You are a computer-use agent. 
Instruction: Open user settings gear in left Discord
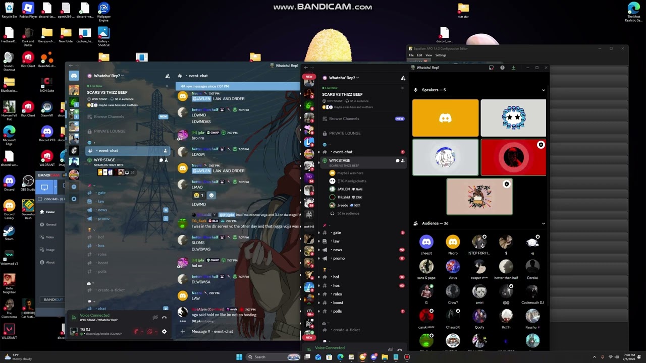click(164, 332)
